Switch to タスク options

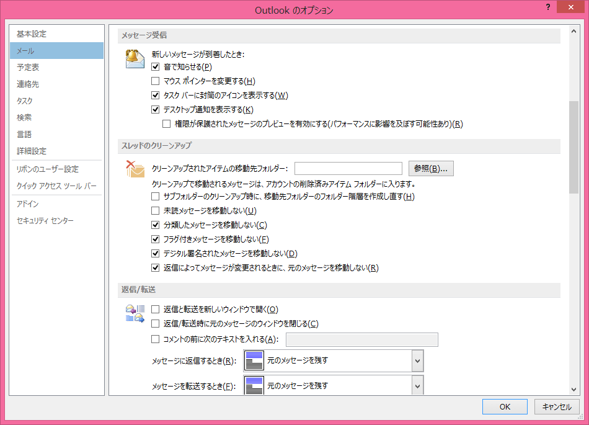56,101
